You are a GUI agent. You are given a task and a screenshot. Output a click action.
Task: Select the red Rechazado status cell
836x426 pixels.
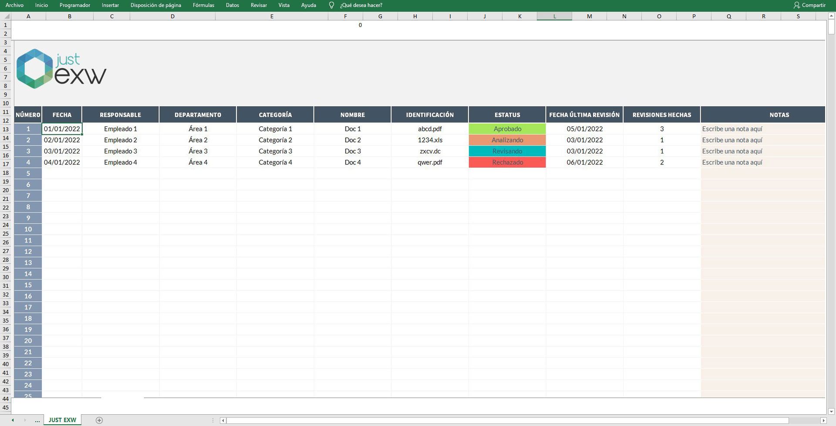coord(507,162)
